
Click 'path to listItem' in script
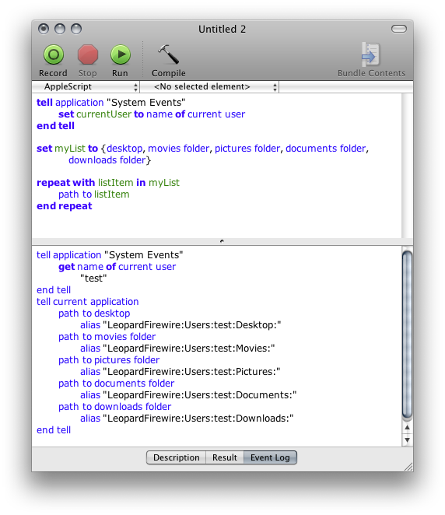coord(94,194)
